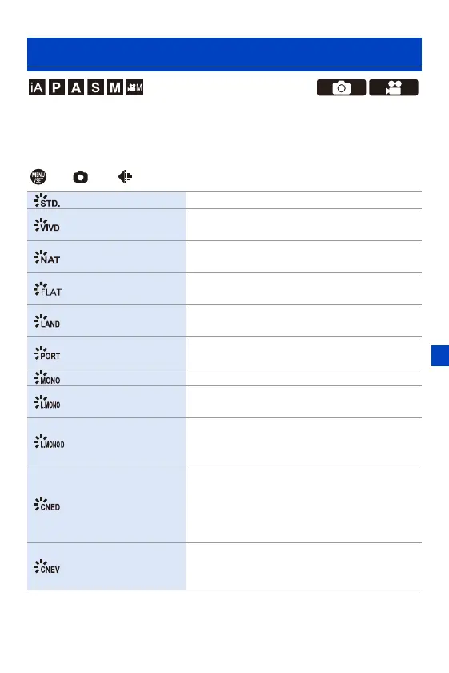Select the PORT photo style icon
The height and width of the screenshot is (673, 449).
point(46,353)
